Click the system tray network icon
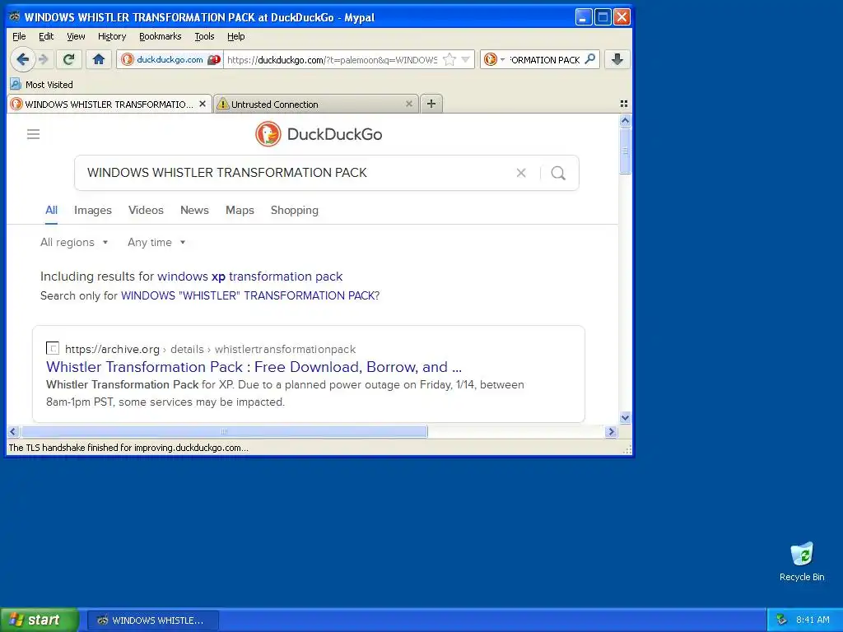843x632 pixels. [782, 620]
